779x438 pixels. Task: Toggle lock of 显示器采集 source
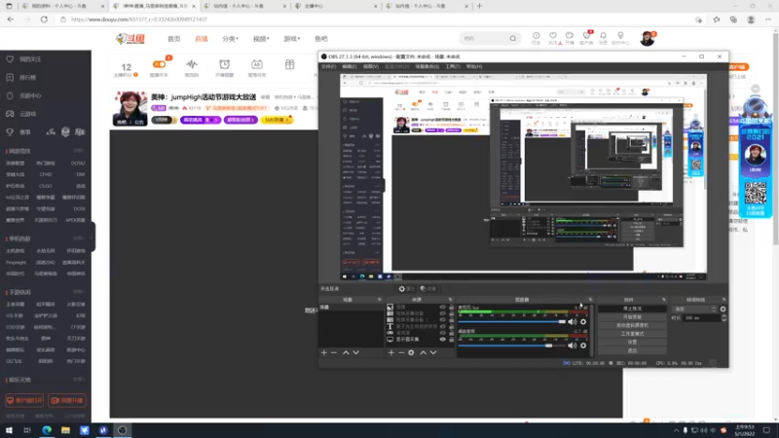(451, 340)
